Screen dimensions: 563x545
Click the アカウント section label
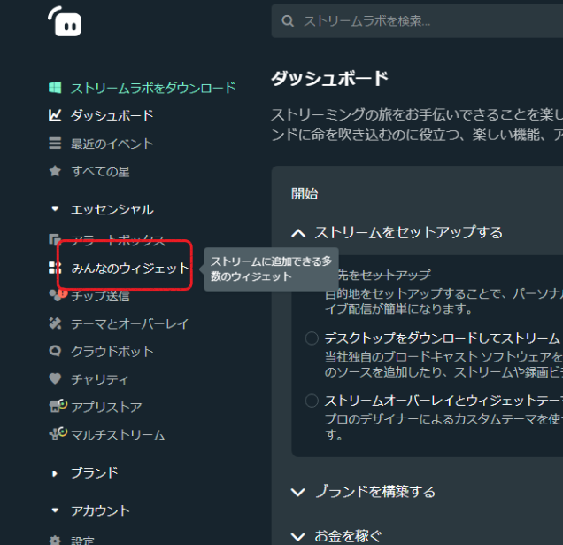point(100,510)
